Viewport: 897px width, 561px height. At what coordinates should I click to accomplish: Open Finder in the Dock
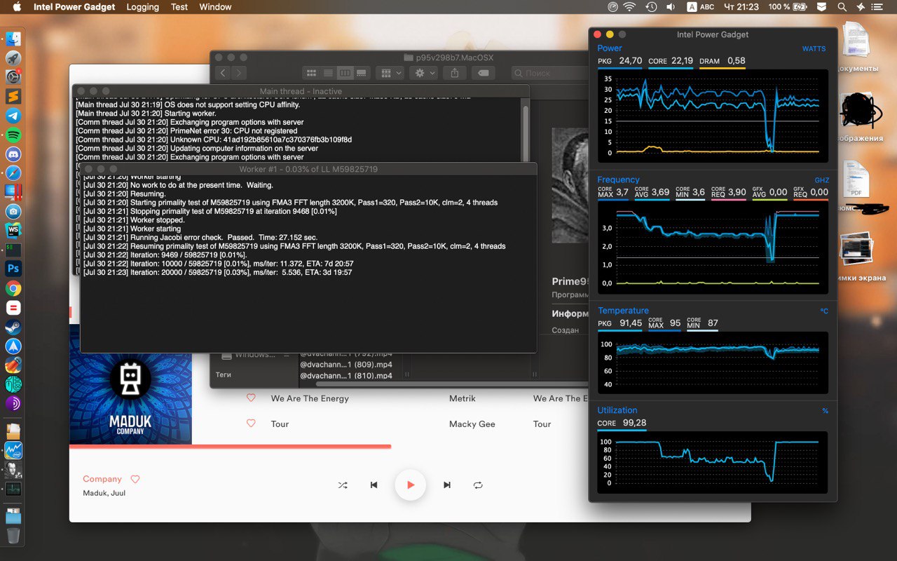click(x=13, y=39)
